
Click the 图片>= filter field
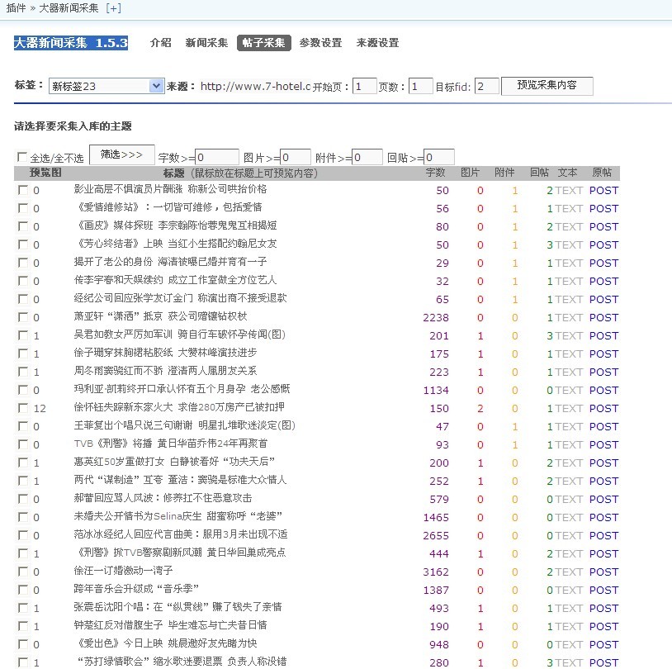(x=296, y=158)
